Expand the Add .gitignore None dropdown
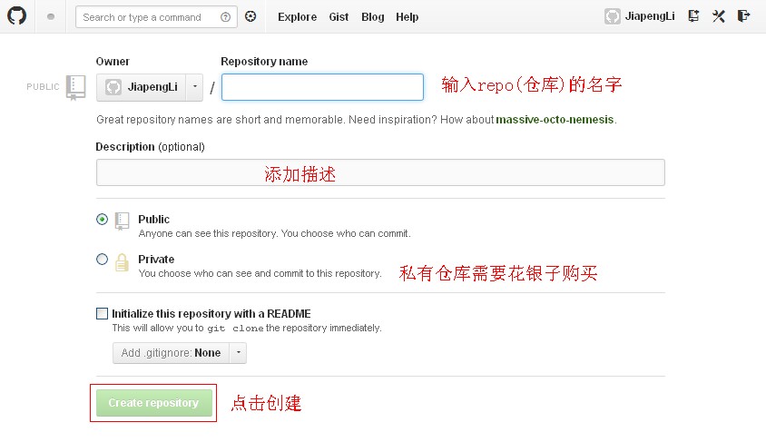Viewport: 766px width, 442px height. pyautogui.click(x=180, y=353)
